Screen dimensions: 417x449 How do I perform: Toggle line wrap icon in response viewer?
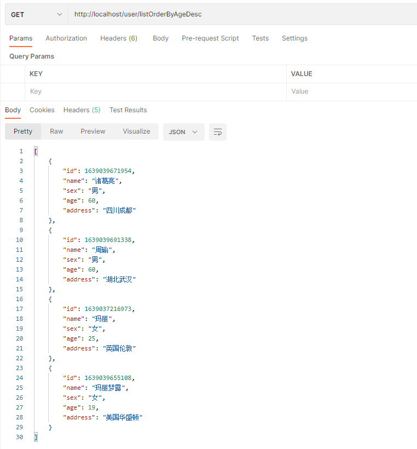(218, 132)
